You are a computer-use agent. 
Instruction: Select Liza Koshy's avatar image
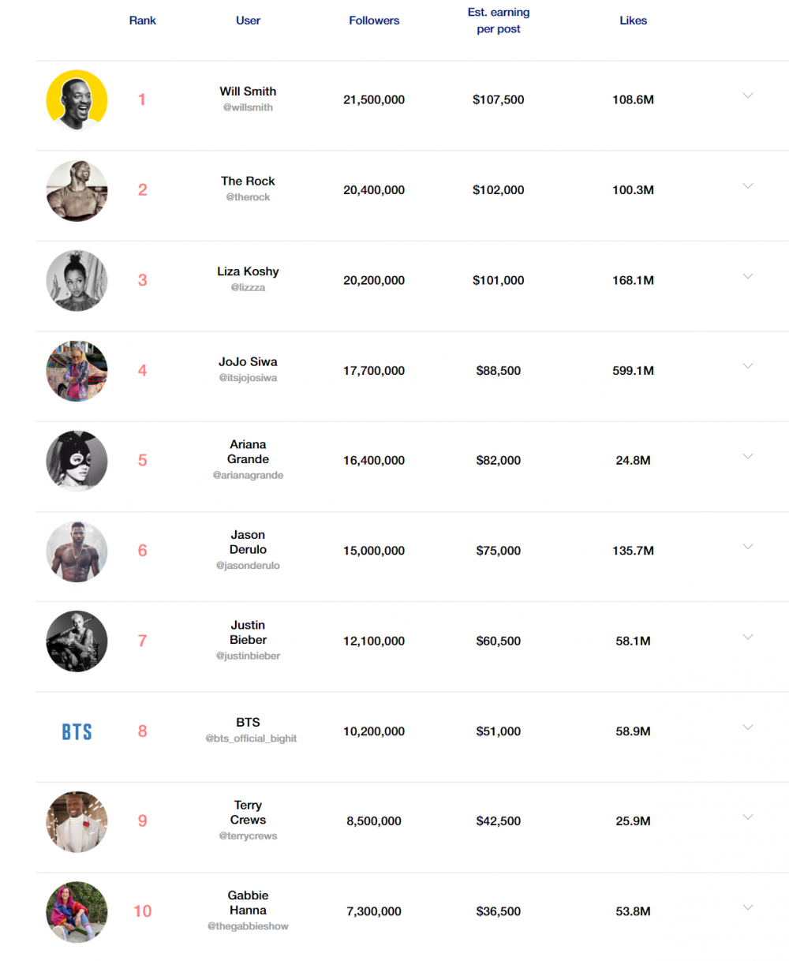click(x=77, y=280)
